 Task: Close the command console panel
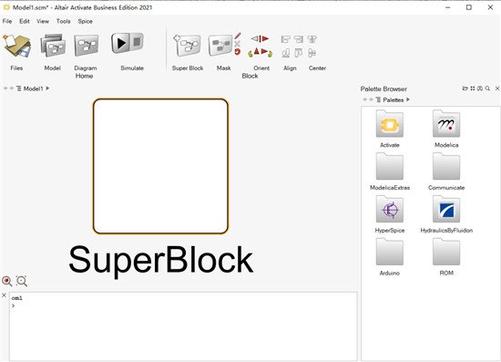pyautogui.click(x=5, y=295)
